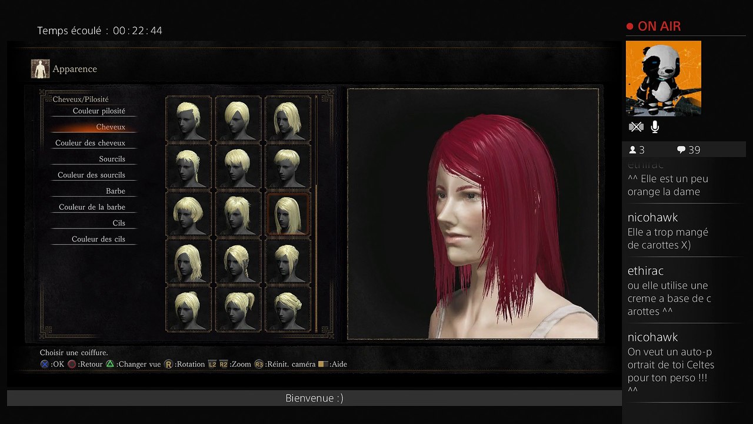Viewport: 753px width, 424px height.
Task: Click the ON AIR label
Action: 659,26
